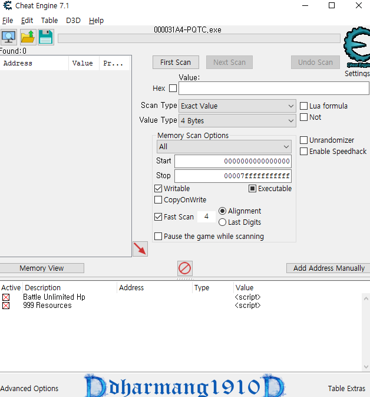This screenshot has height=397, width=370.
Task: Click the results Pr... column header
Action: 114,63
